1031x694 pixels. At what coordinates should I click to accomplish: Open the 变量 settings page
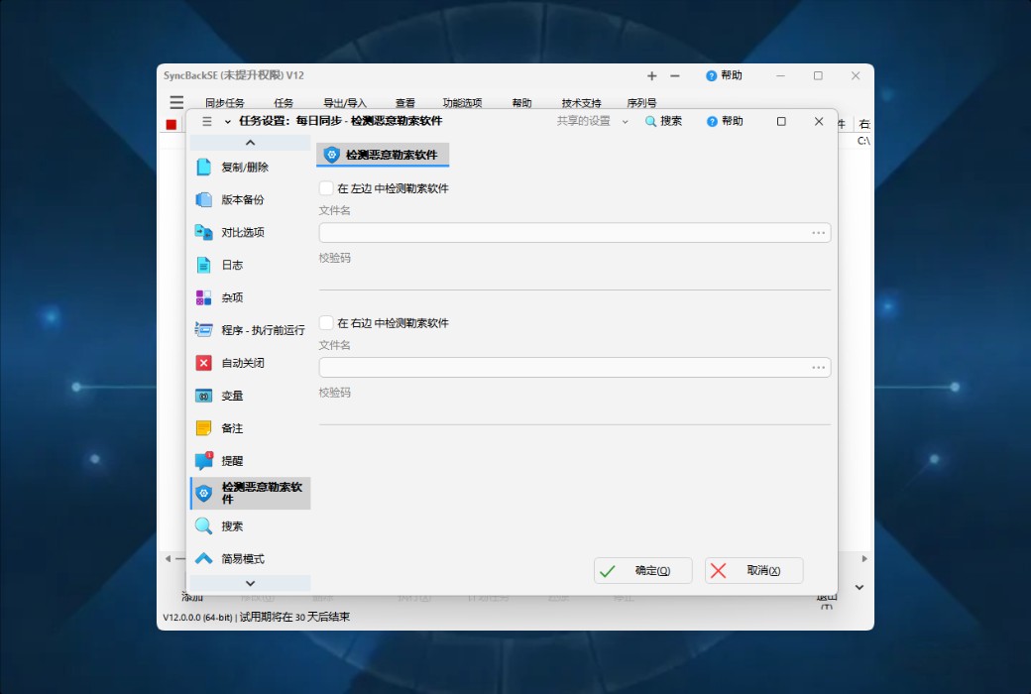[x=205, y=396]
